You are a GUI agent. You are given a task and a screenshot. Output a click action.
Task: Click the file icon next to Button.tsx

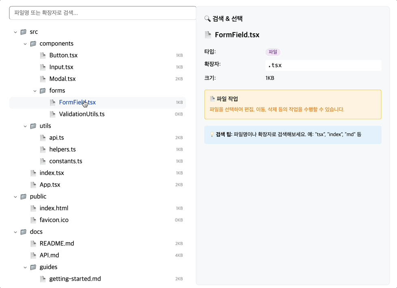[43, 55]
